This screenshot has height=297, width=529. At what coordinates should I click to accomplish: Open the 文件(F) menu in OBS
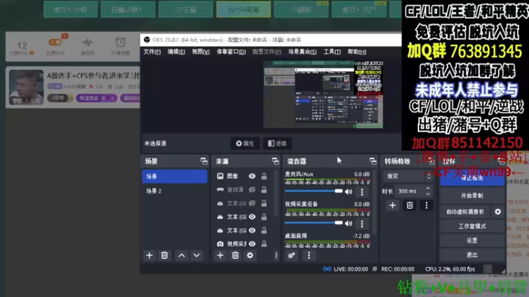152,52
